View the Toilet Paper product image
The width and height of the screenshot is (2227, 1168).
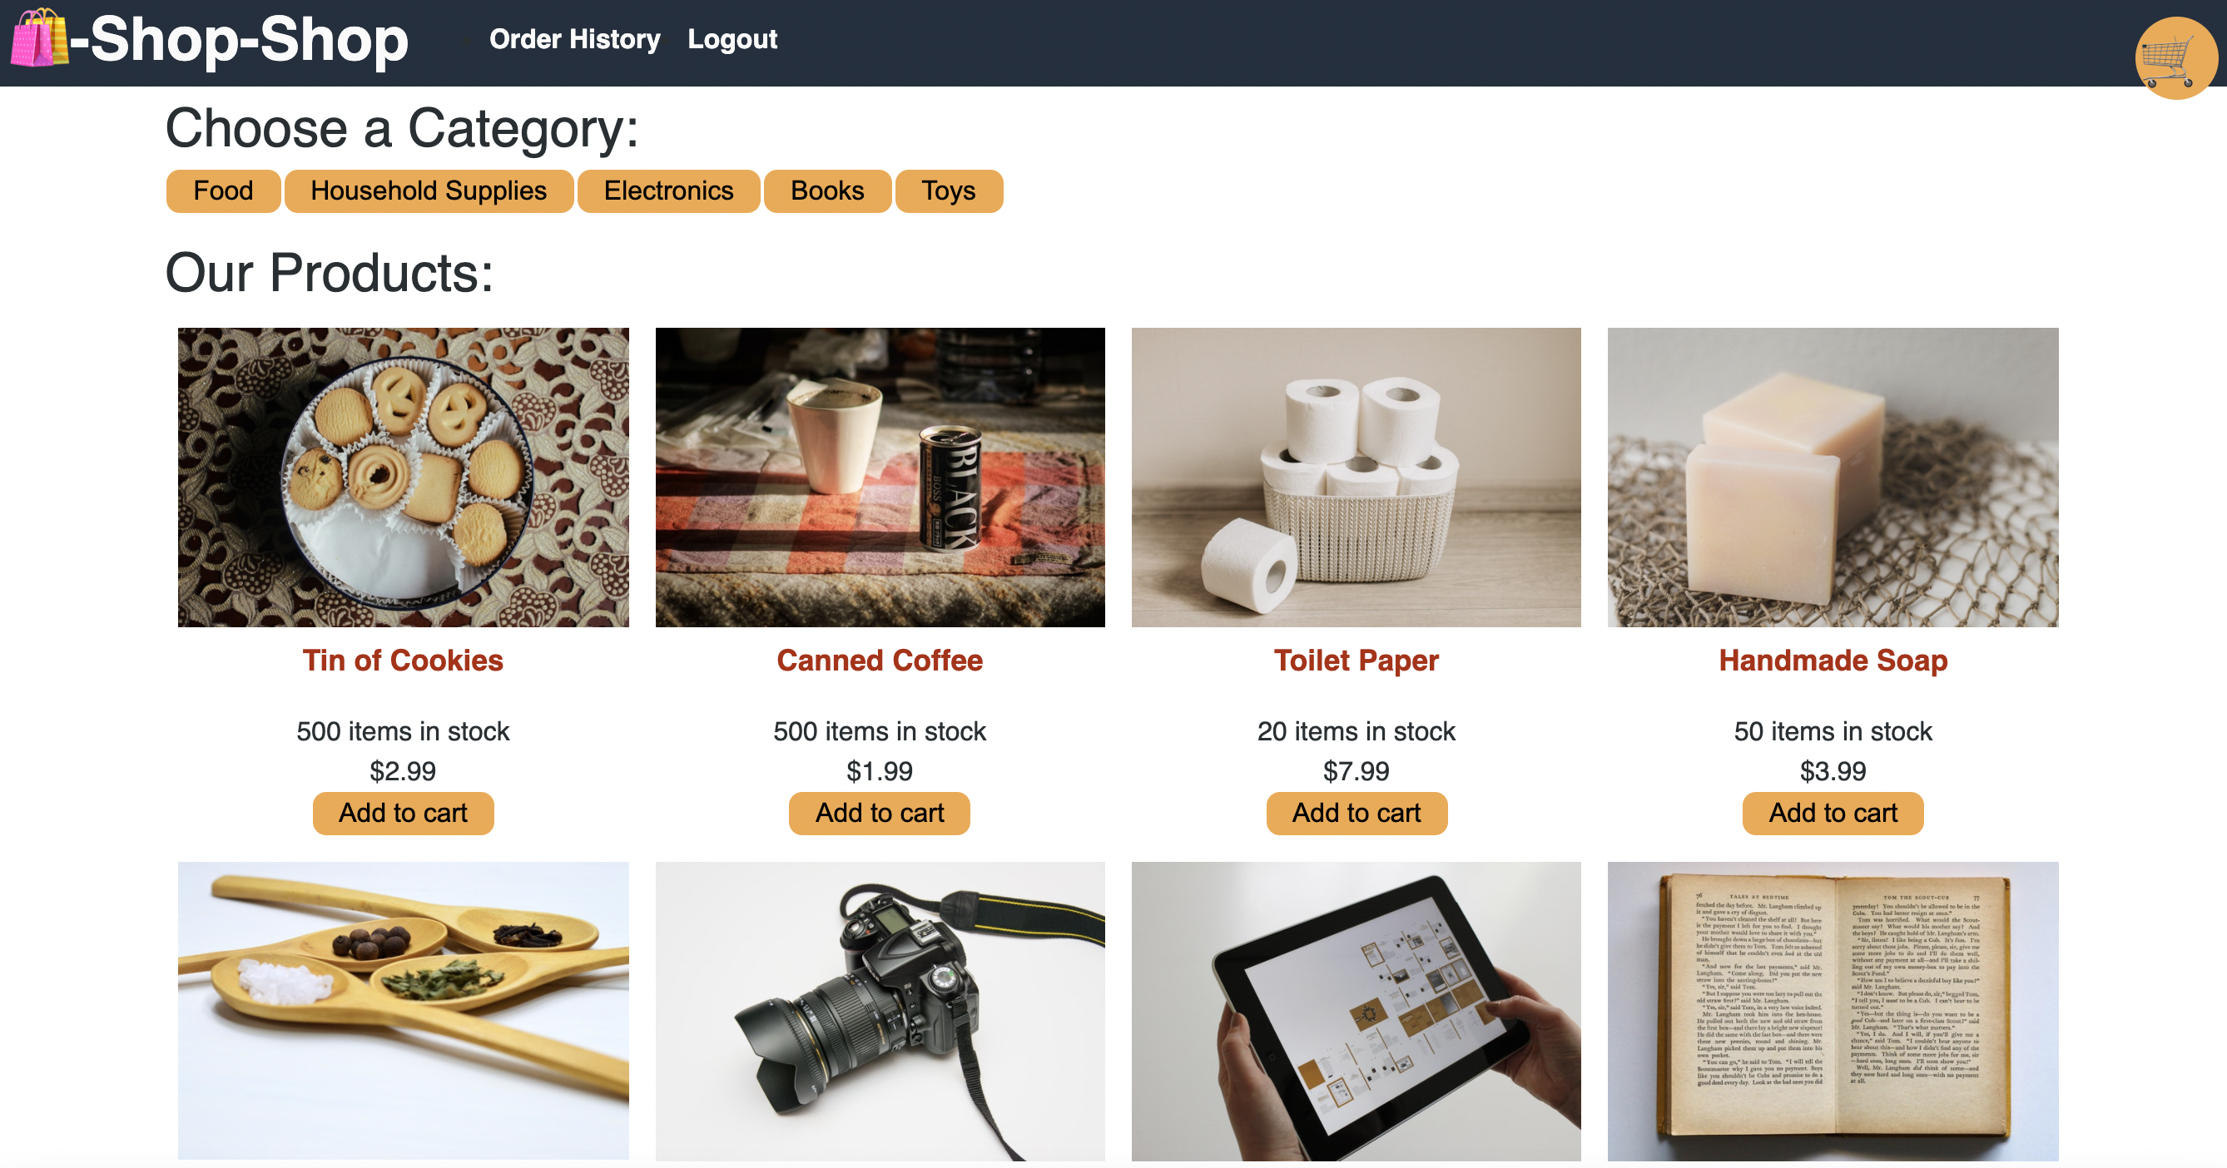(1356, 477)
